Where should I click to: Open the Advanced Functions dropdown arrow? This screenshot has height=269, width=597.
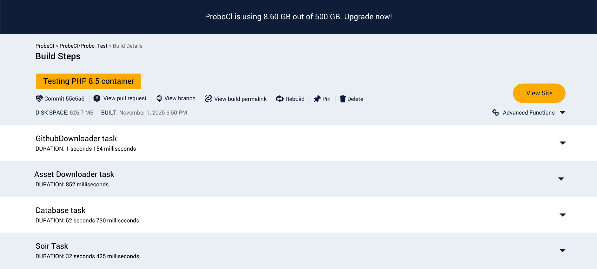[563, 112]
